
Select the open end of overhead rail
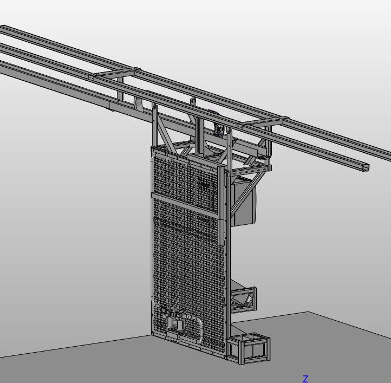click(366, 167)
